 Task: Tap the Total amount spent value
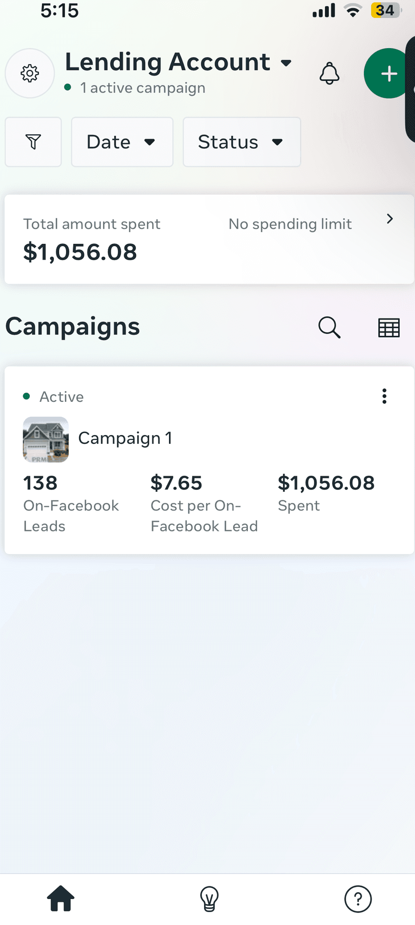click(80, 252)
